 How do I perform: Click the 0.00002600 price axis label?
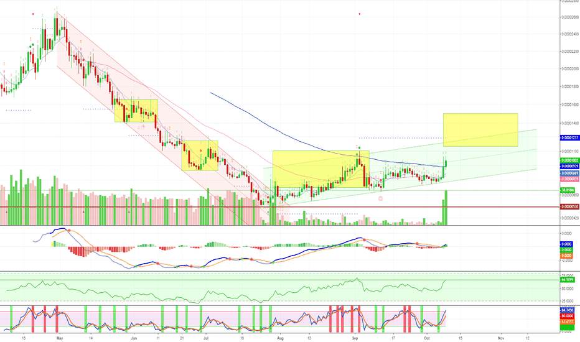point(570,17)
